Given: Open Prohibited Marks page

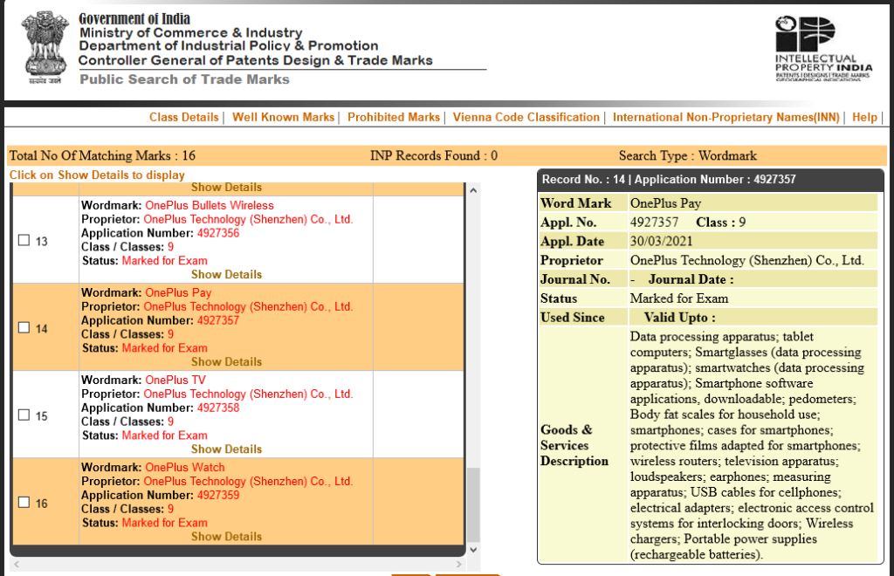Looking at the screenshot, I should (394, 117).
